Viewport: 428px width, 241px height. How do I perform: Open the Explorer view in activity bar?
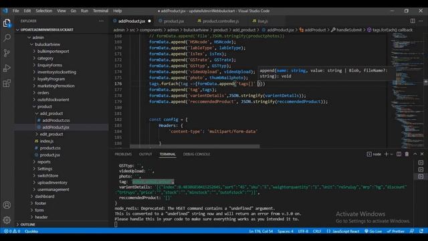coord(7,23)
